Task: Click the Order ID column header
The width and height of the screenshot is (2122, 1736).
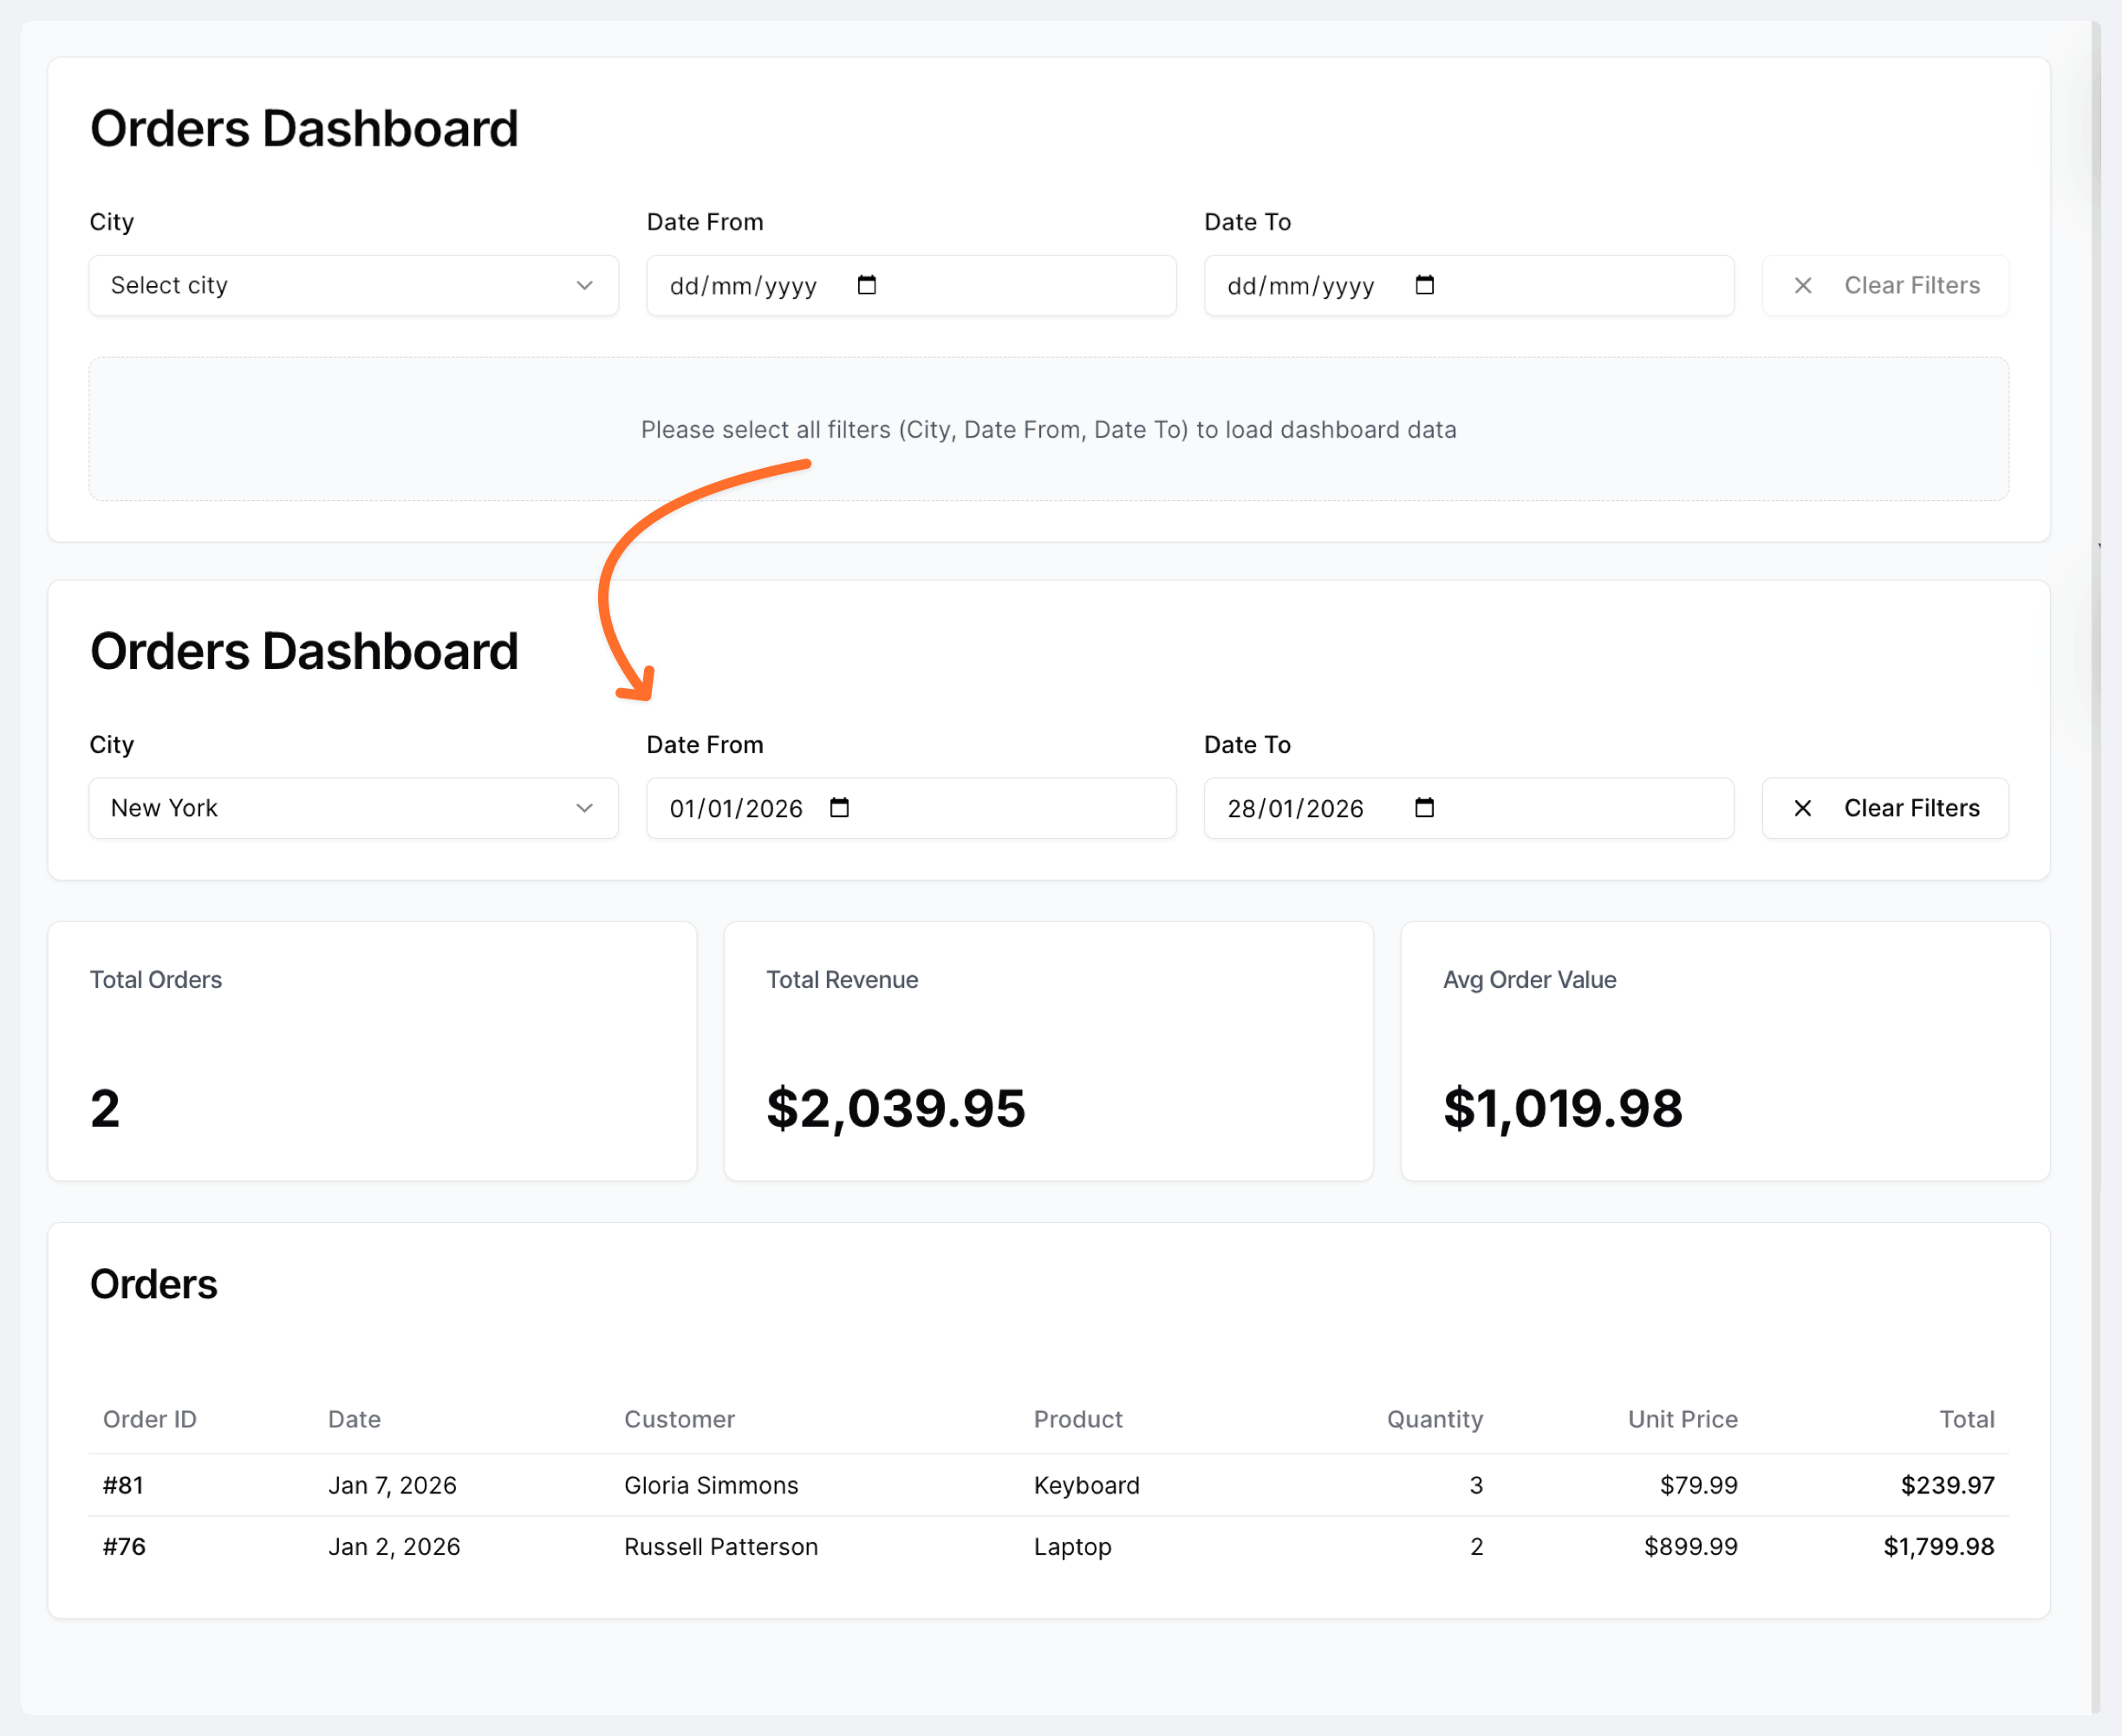Action: pos(150,1419)
